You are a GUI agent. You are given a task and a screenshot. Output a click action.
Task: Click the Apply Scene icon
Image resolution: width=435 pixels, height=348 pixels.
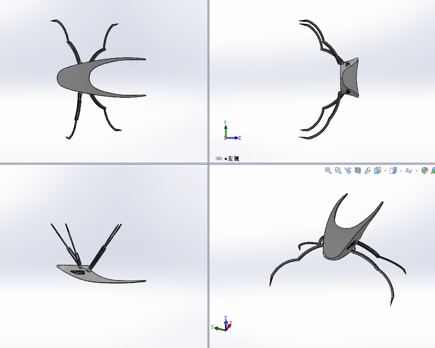click(433, 170)
